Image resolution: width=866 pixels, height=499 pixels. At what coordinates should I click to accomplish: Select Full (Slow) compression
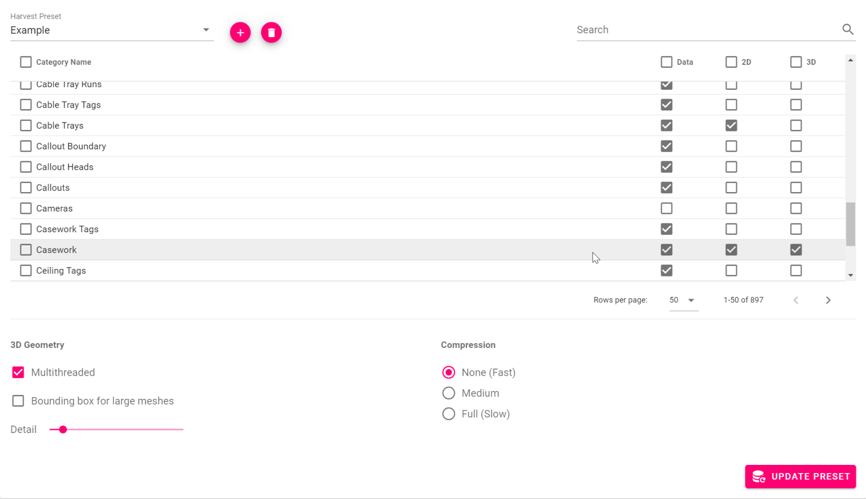448,413
